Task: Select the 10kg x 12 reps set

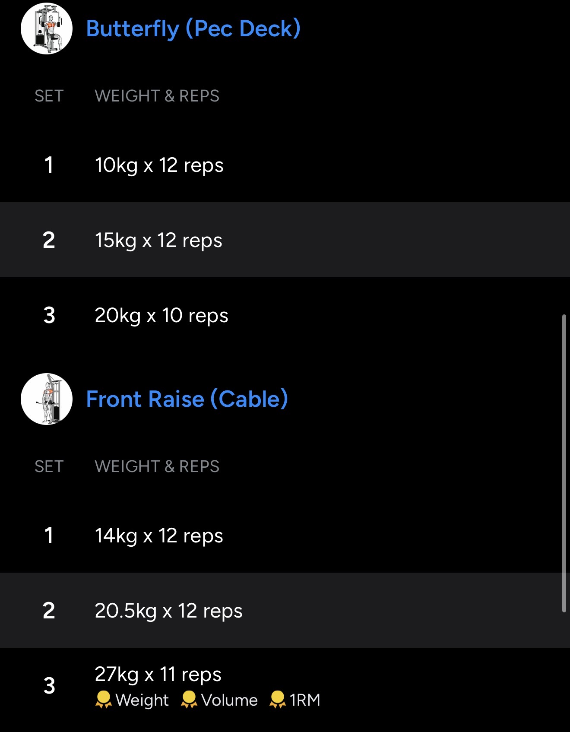Action: [159, 165]
